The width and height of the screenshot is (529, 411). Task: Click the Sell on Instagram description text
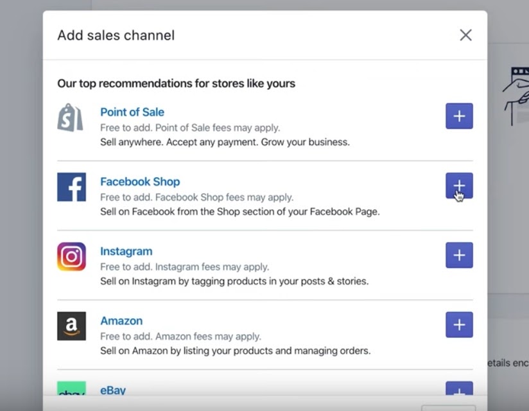pos(234,281)
